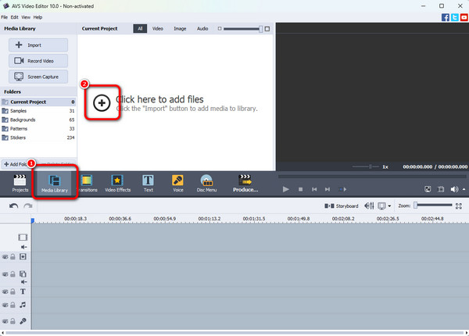Open the YouTube link icon
Screen dimensions: 469x336
coord(464,17)
